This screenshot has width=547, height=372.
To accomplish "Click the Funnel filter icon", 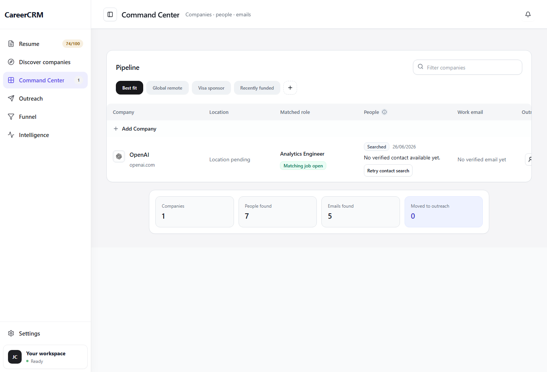I will click(x=11, y=117).
